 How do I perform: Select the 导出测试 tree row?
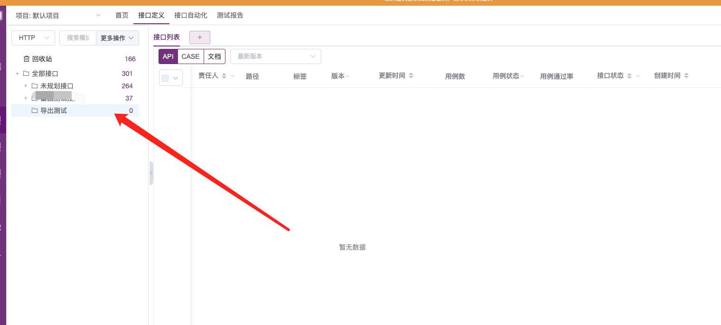[75, 111]
